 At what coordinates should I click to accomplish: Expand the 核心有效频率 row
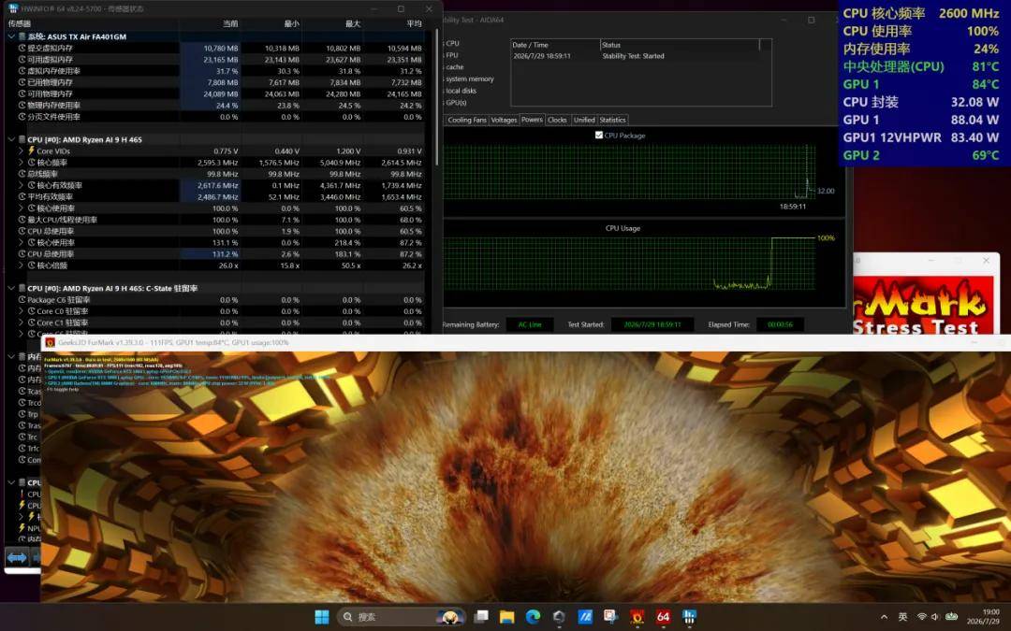click(x=21, y=185)
